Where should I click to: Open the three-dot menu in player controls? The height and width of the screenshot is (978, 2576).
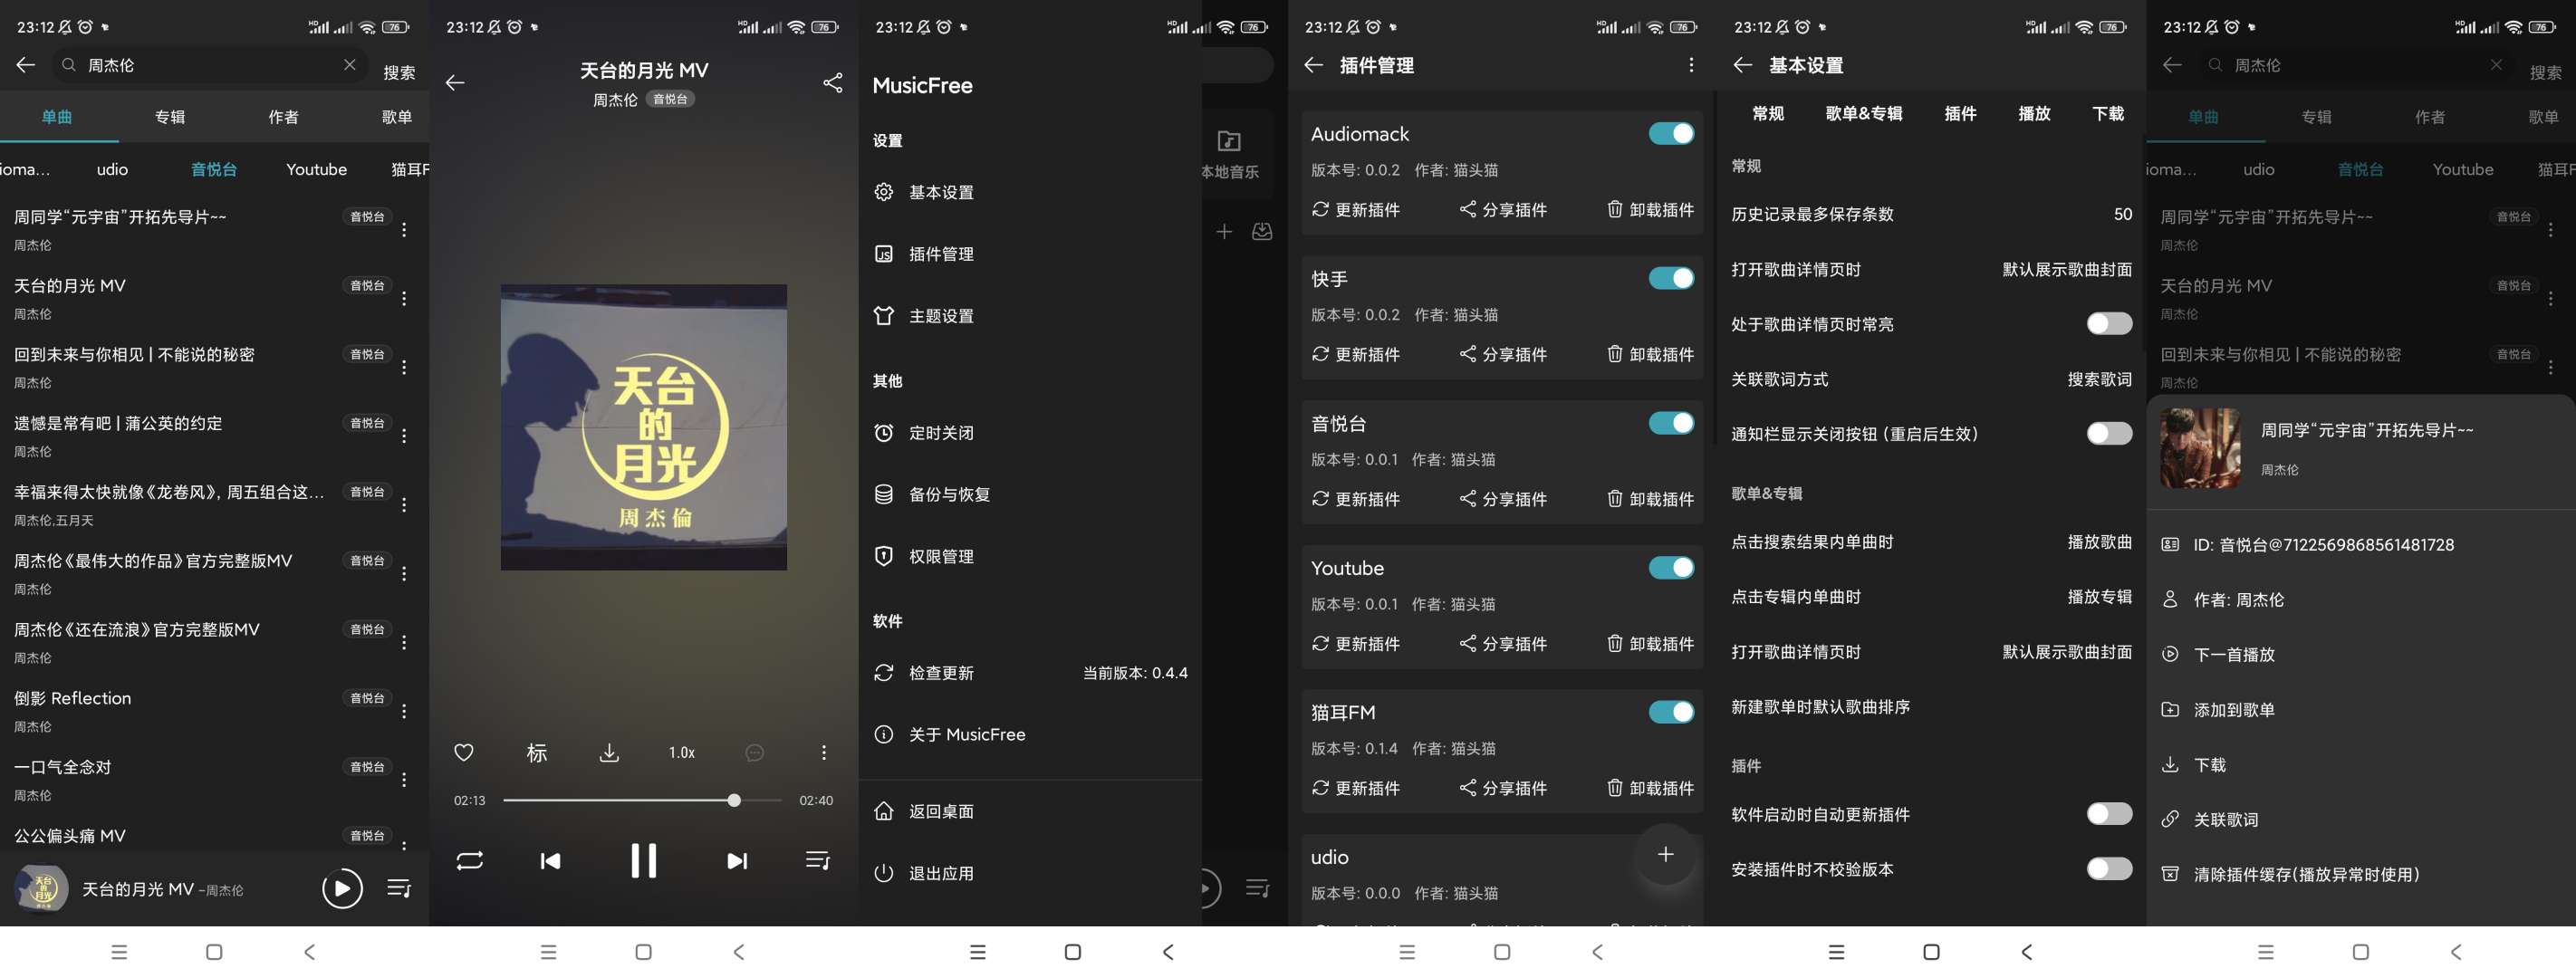824,752
